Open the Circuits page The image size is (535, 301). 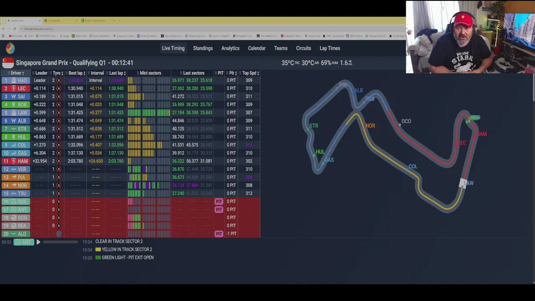[x=303, y=48]
